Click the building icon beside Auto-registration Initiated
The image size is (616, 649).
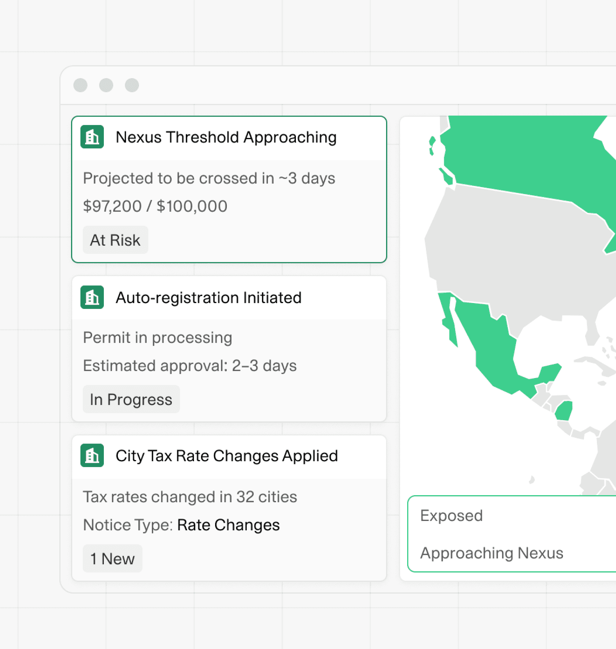coord(92,298)
